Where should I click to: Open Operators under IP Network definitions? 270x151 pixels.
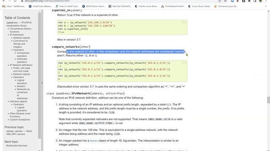click(19, 77)
